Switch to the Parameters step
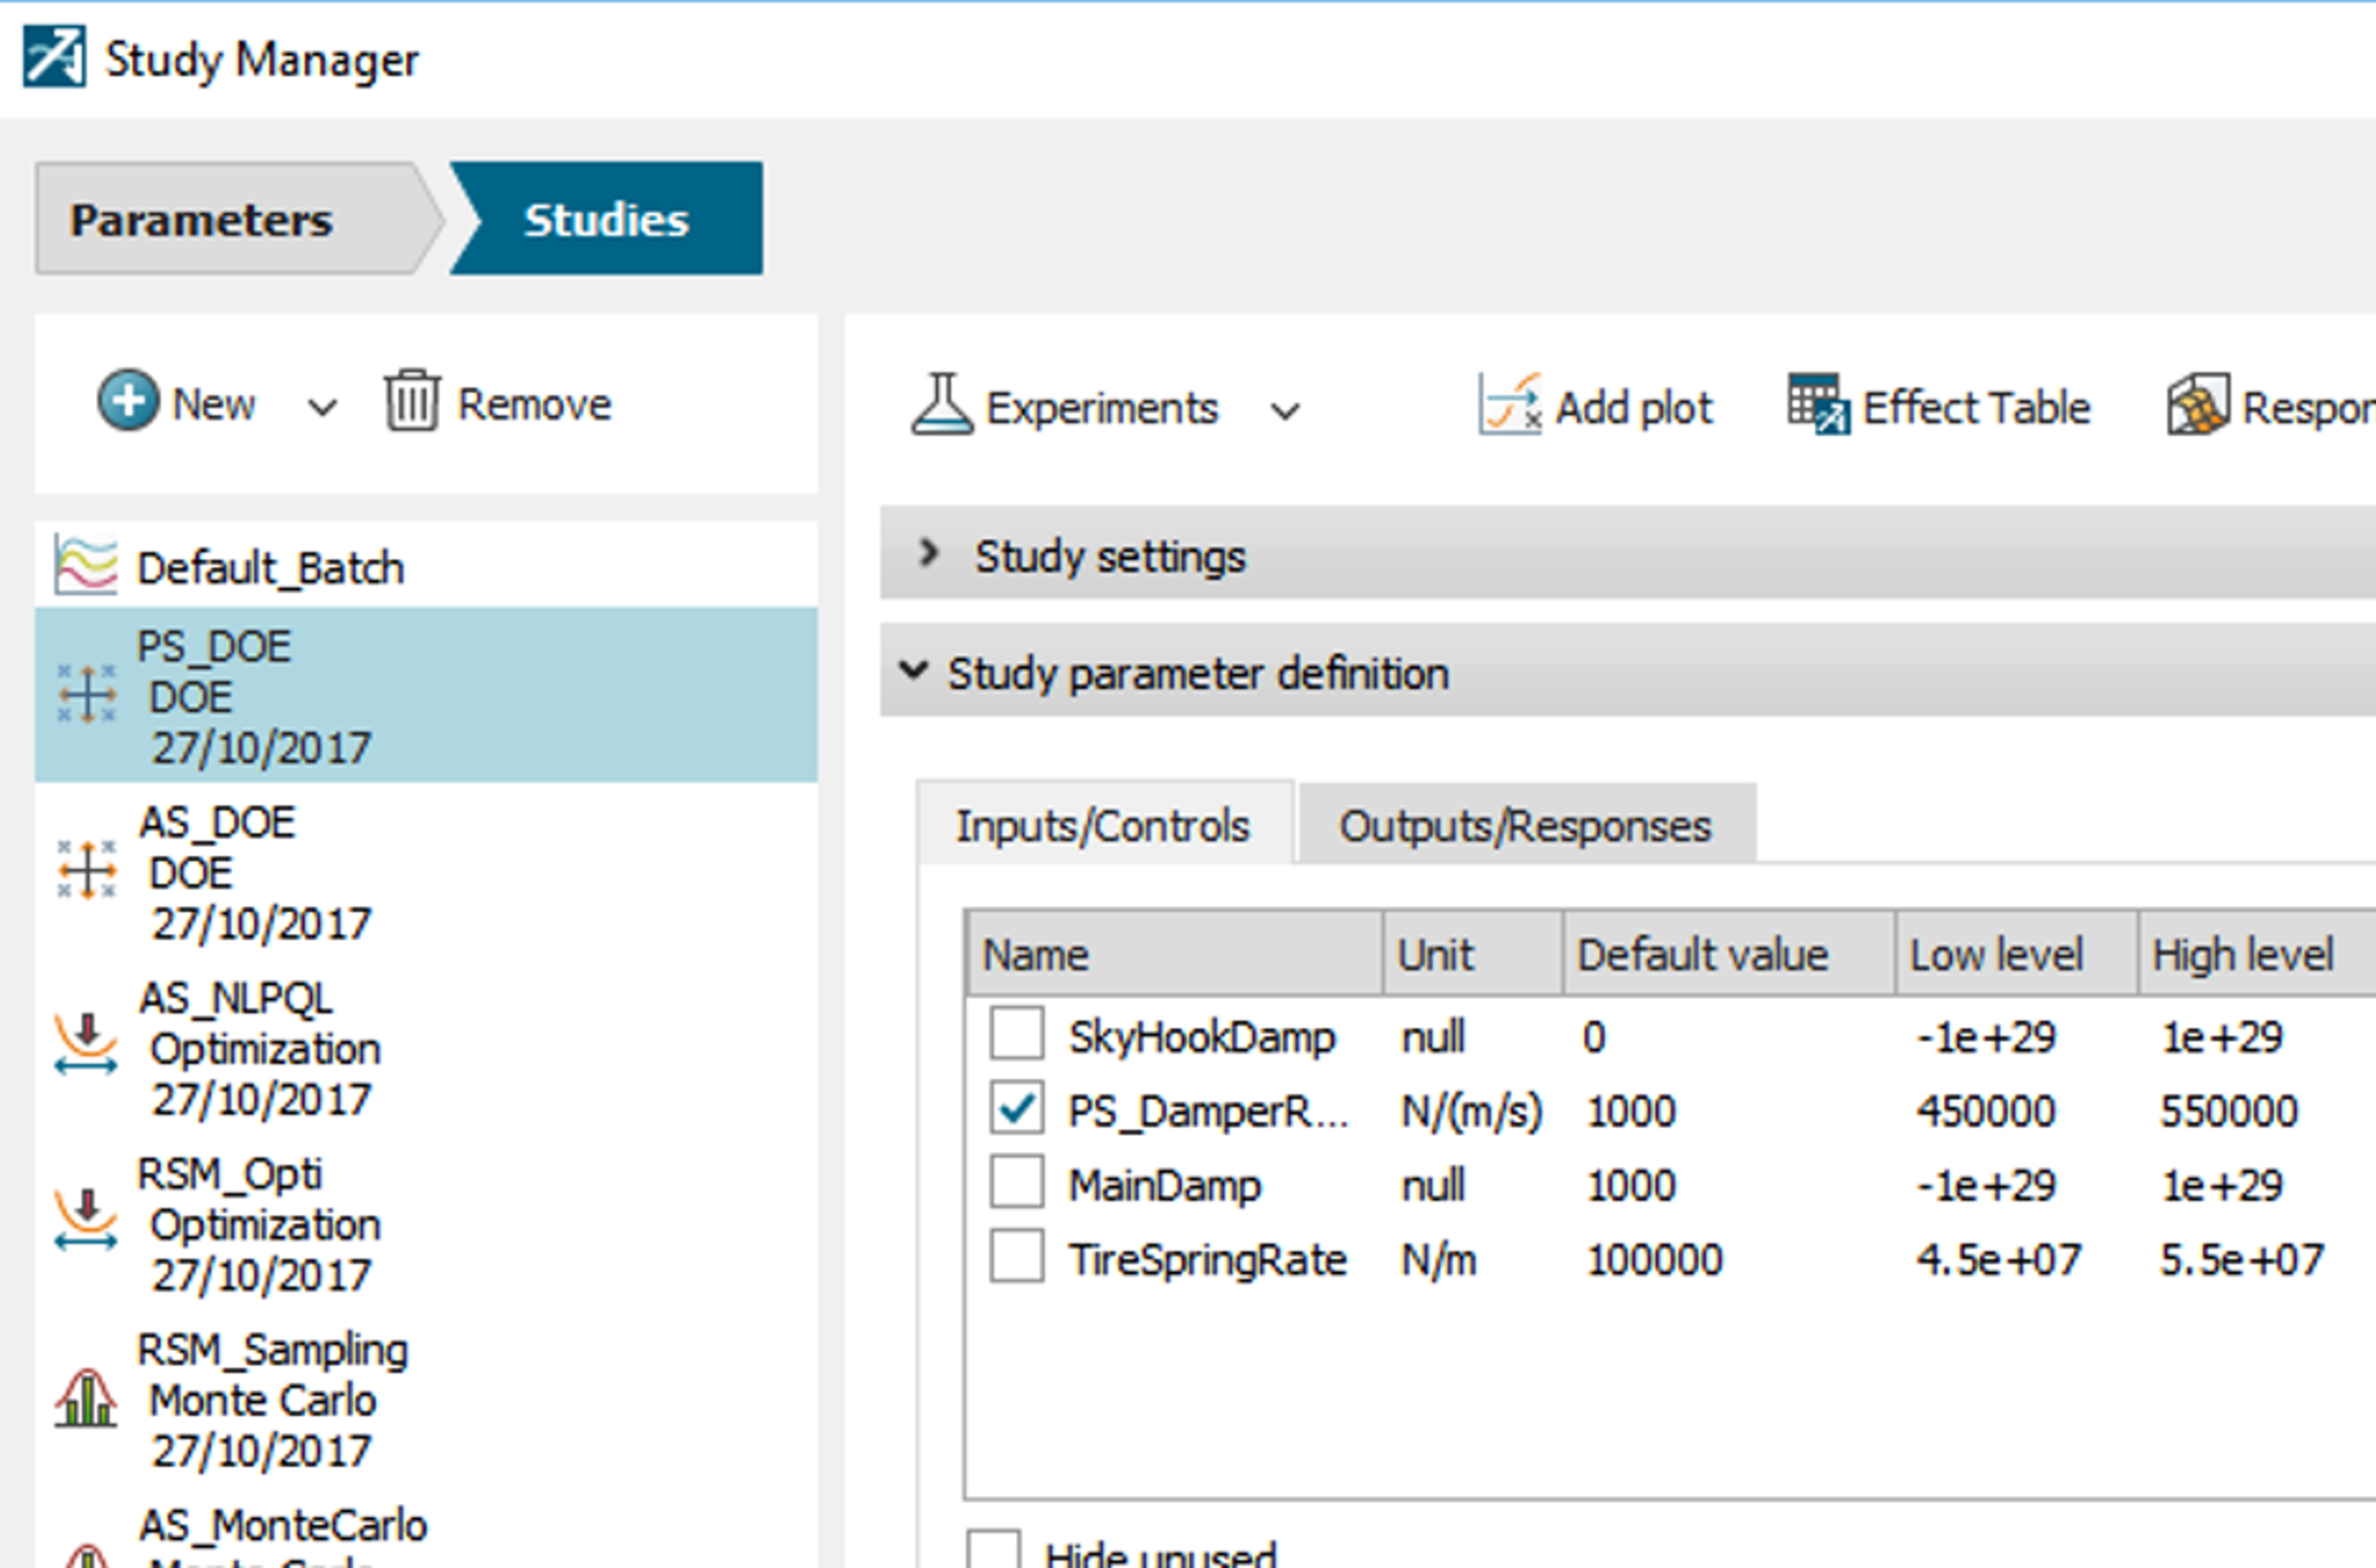This screenshot has width=2376, height=1568. pyautogui.click(x=239, y=219)
